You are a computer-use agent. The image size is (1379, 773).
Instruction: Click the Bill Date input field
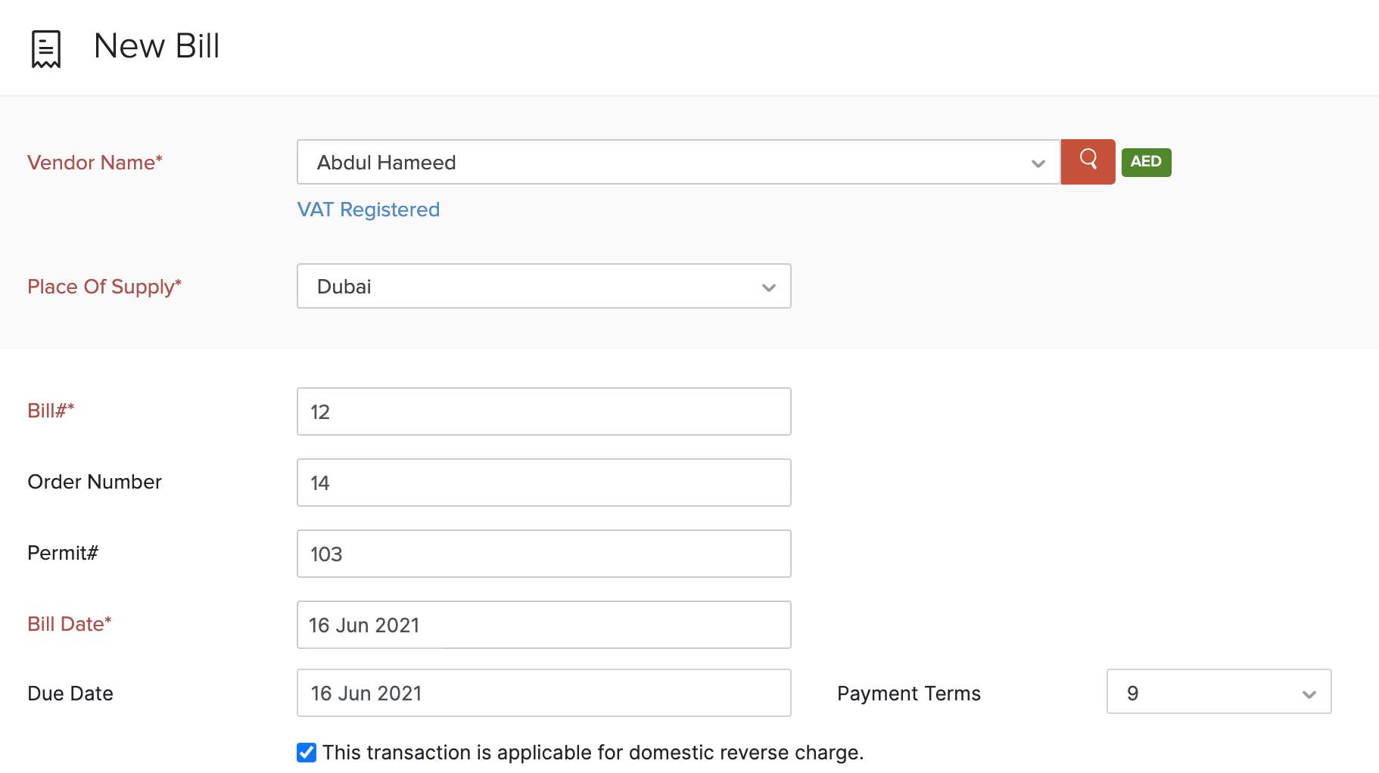pos(543,625)
